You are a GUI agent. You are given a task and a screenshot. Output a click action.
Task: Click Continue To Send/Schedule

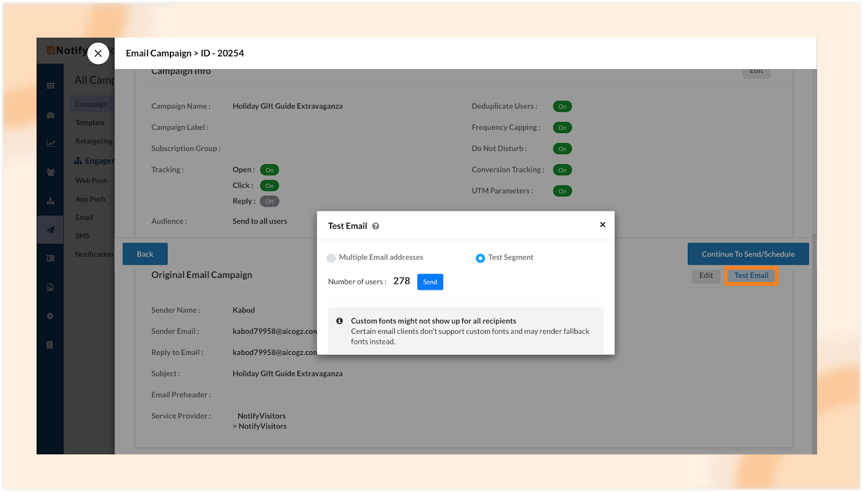click(x=748, y=254)
